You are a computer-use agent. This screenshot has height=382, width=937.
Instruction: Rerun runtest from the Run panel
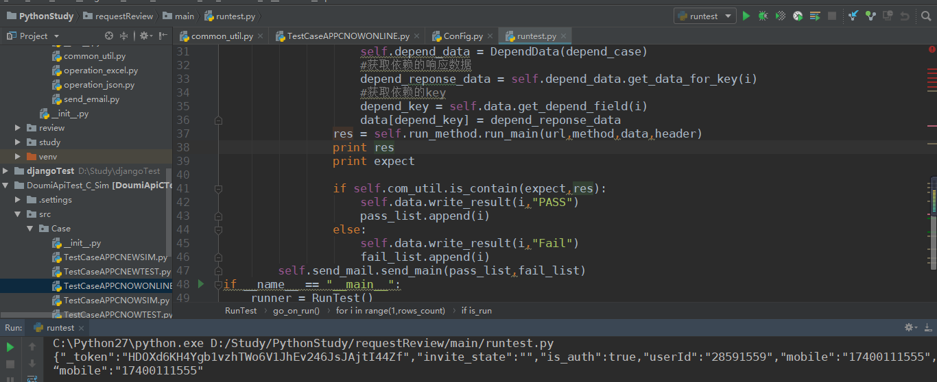pos(10,347)
